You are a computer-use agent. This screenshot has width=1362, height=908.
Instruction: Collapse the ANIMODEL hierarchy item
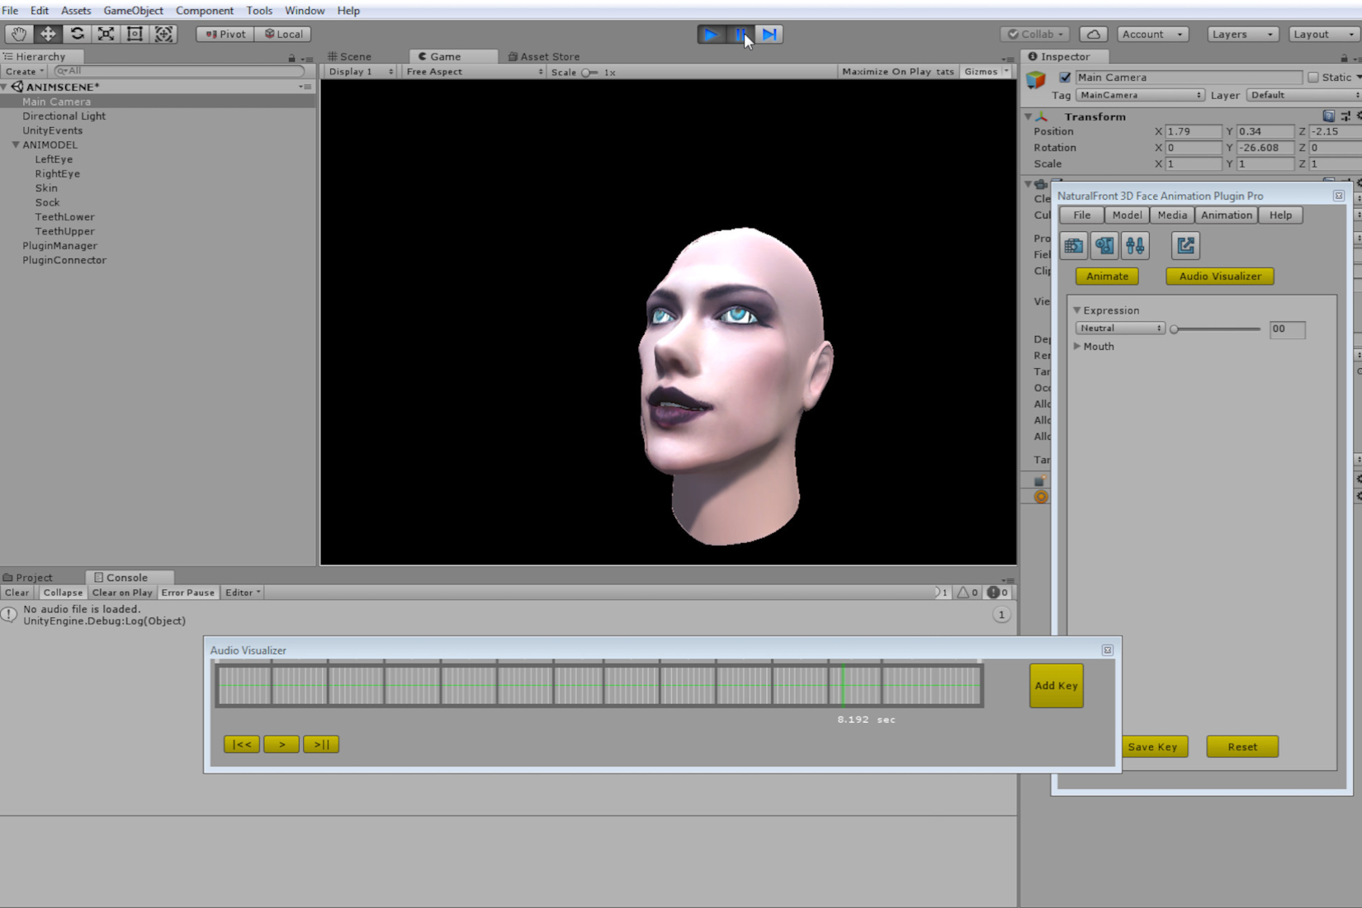point(15,144)
